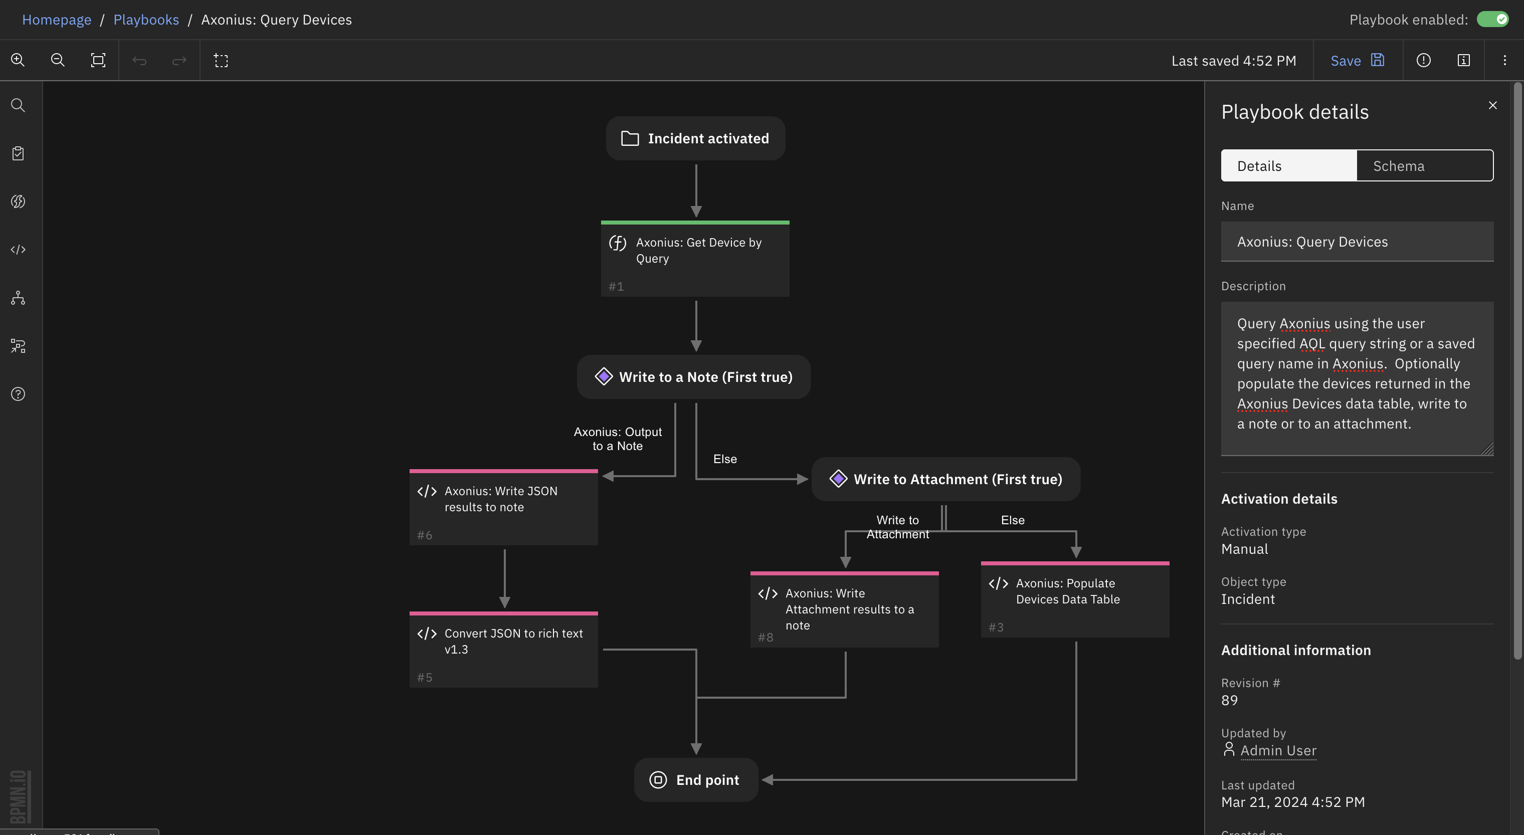Select the Write to a Note decision node

694,377
